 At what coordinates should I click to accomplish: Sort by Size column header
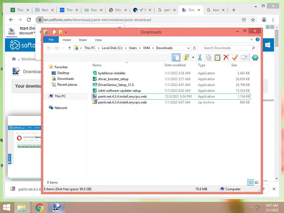pos(234,65)
